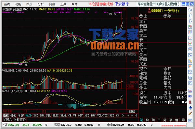195x129 pixels.
Task: Click the 综合金融 button
Action: 144,4
